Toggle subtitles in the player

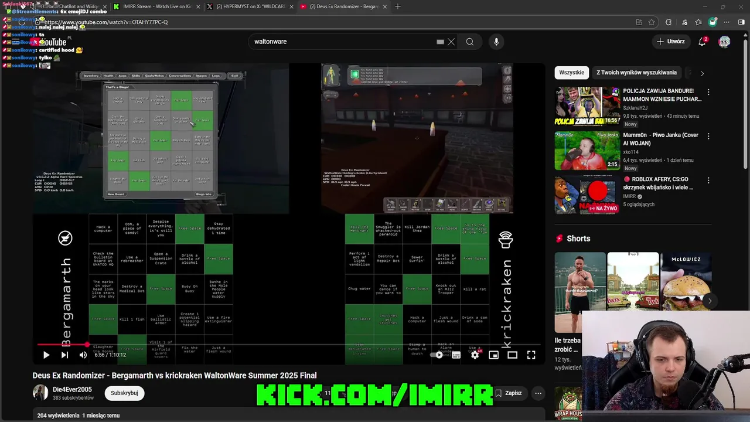point(456,355)
